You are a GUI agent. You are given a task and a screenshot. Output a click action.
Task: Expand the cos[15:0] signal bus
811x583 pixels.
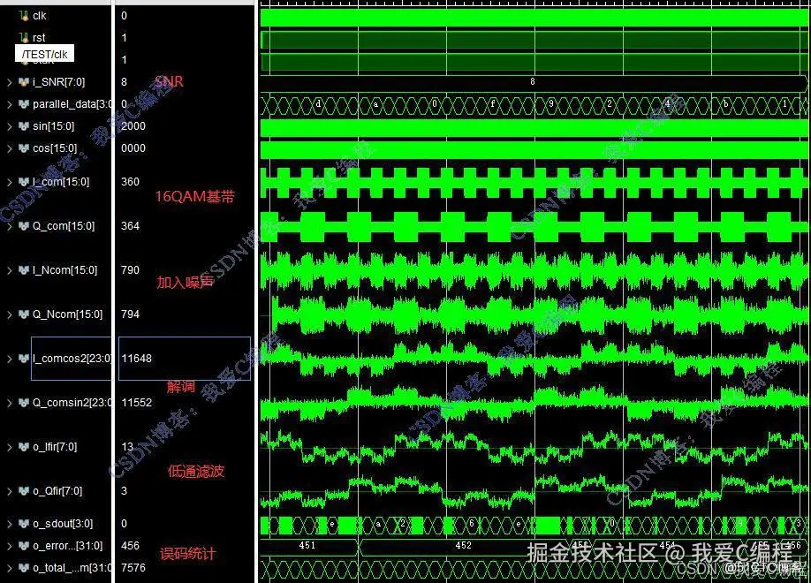pos(10,148)
